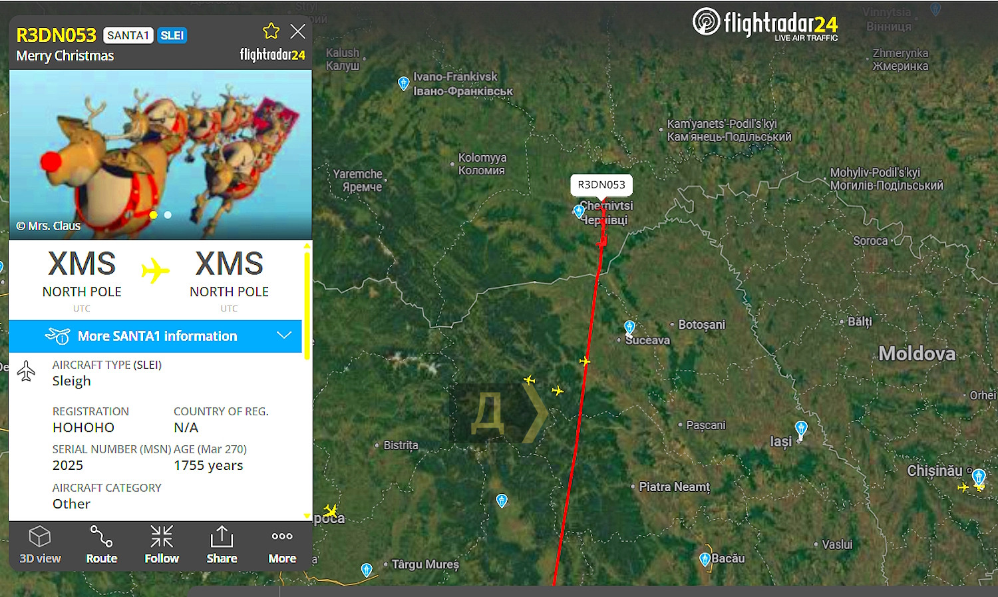This screenshot has width=998, height=597.
Task: Show the Route of the flight
Action: (101, 545)
